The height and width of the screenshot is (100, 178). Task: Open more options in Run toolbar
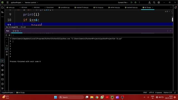tap(13, 35)
